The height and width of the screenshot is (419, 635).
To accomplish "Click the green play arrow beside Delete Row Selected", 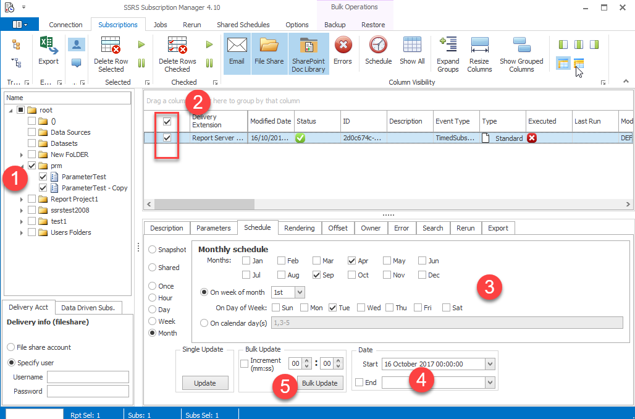I will (x=141, y=44).
